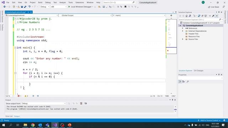This screenshot has width=228, height=128.
Task: Click Local Windows Debugger button
Action: 81,7
